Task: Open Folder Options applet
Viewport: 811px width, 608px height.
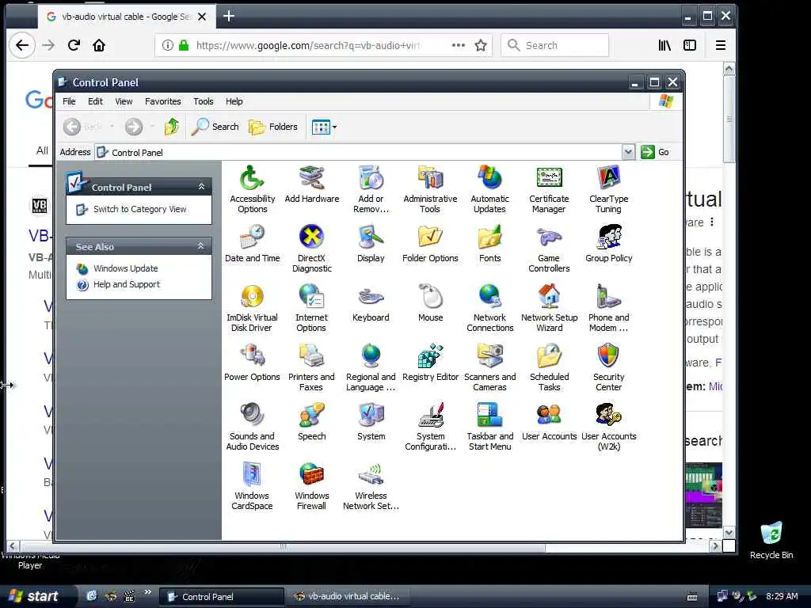Action: (x=430, y=244)
